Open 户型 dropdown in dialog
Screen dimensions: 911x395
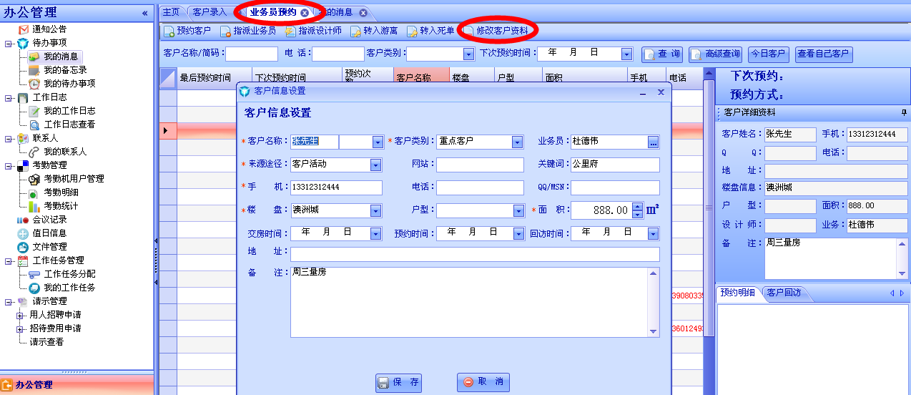pyautogui.click(x=518, y=211)
